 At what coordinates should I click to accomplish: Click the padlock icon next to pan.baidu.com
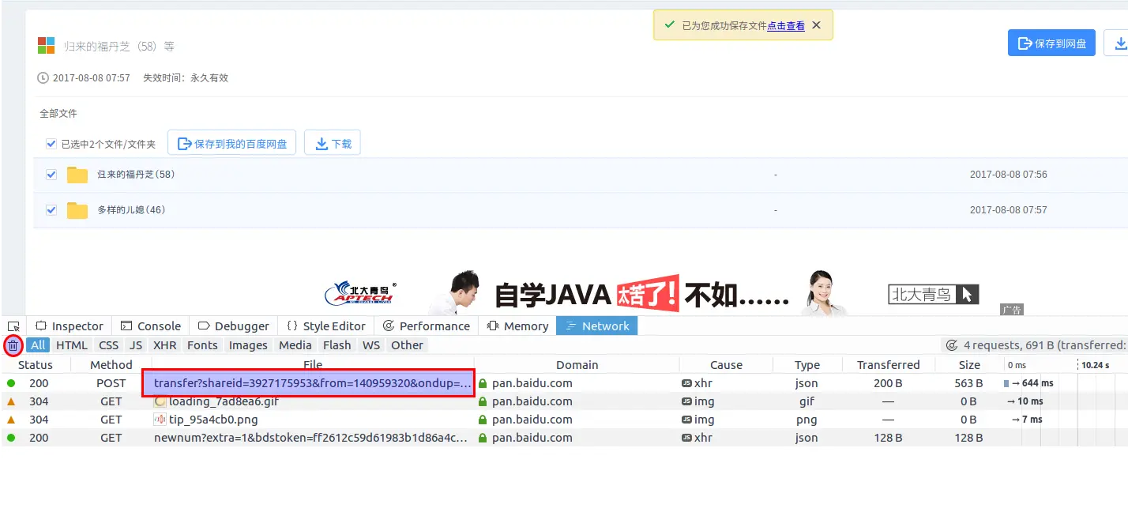483,383
